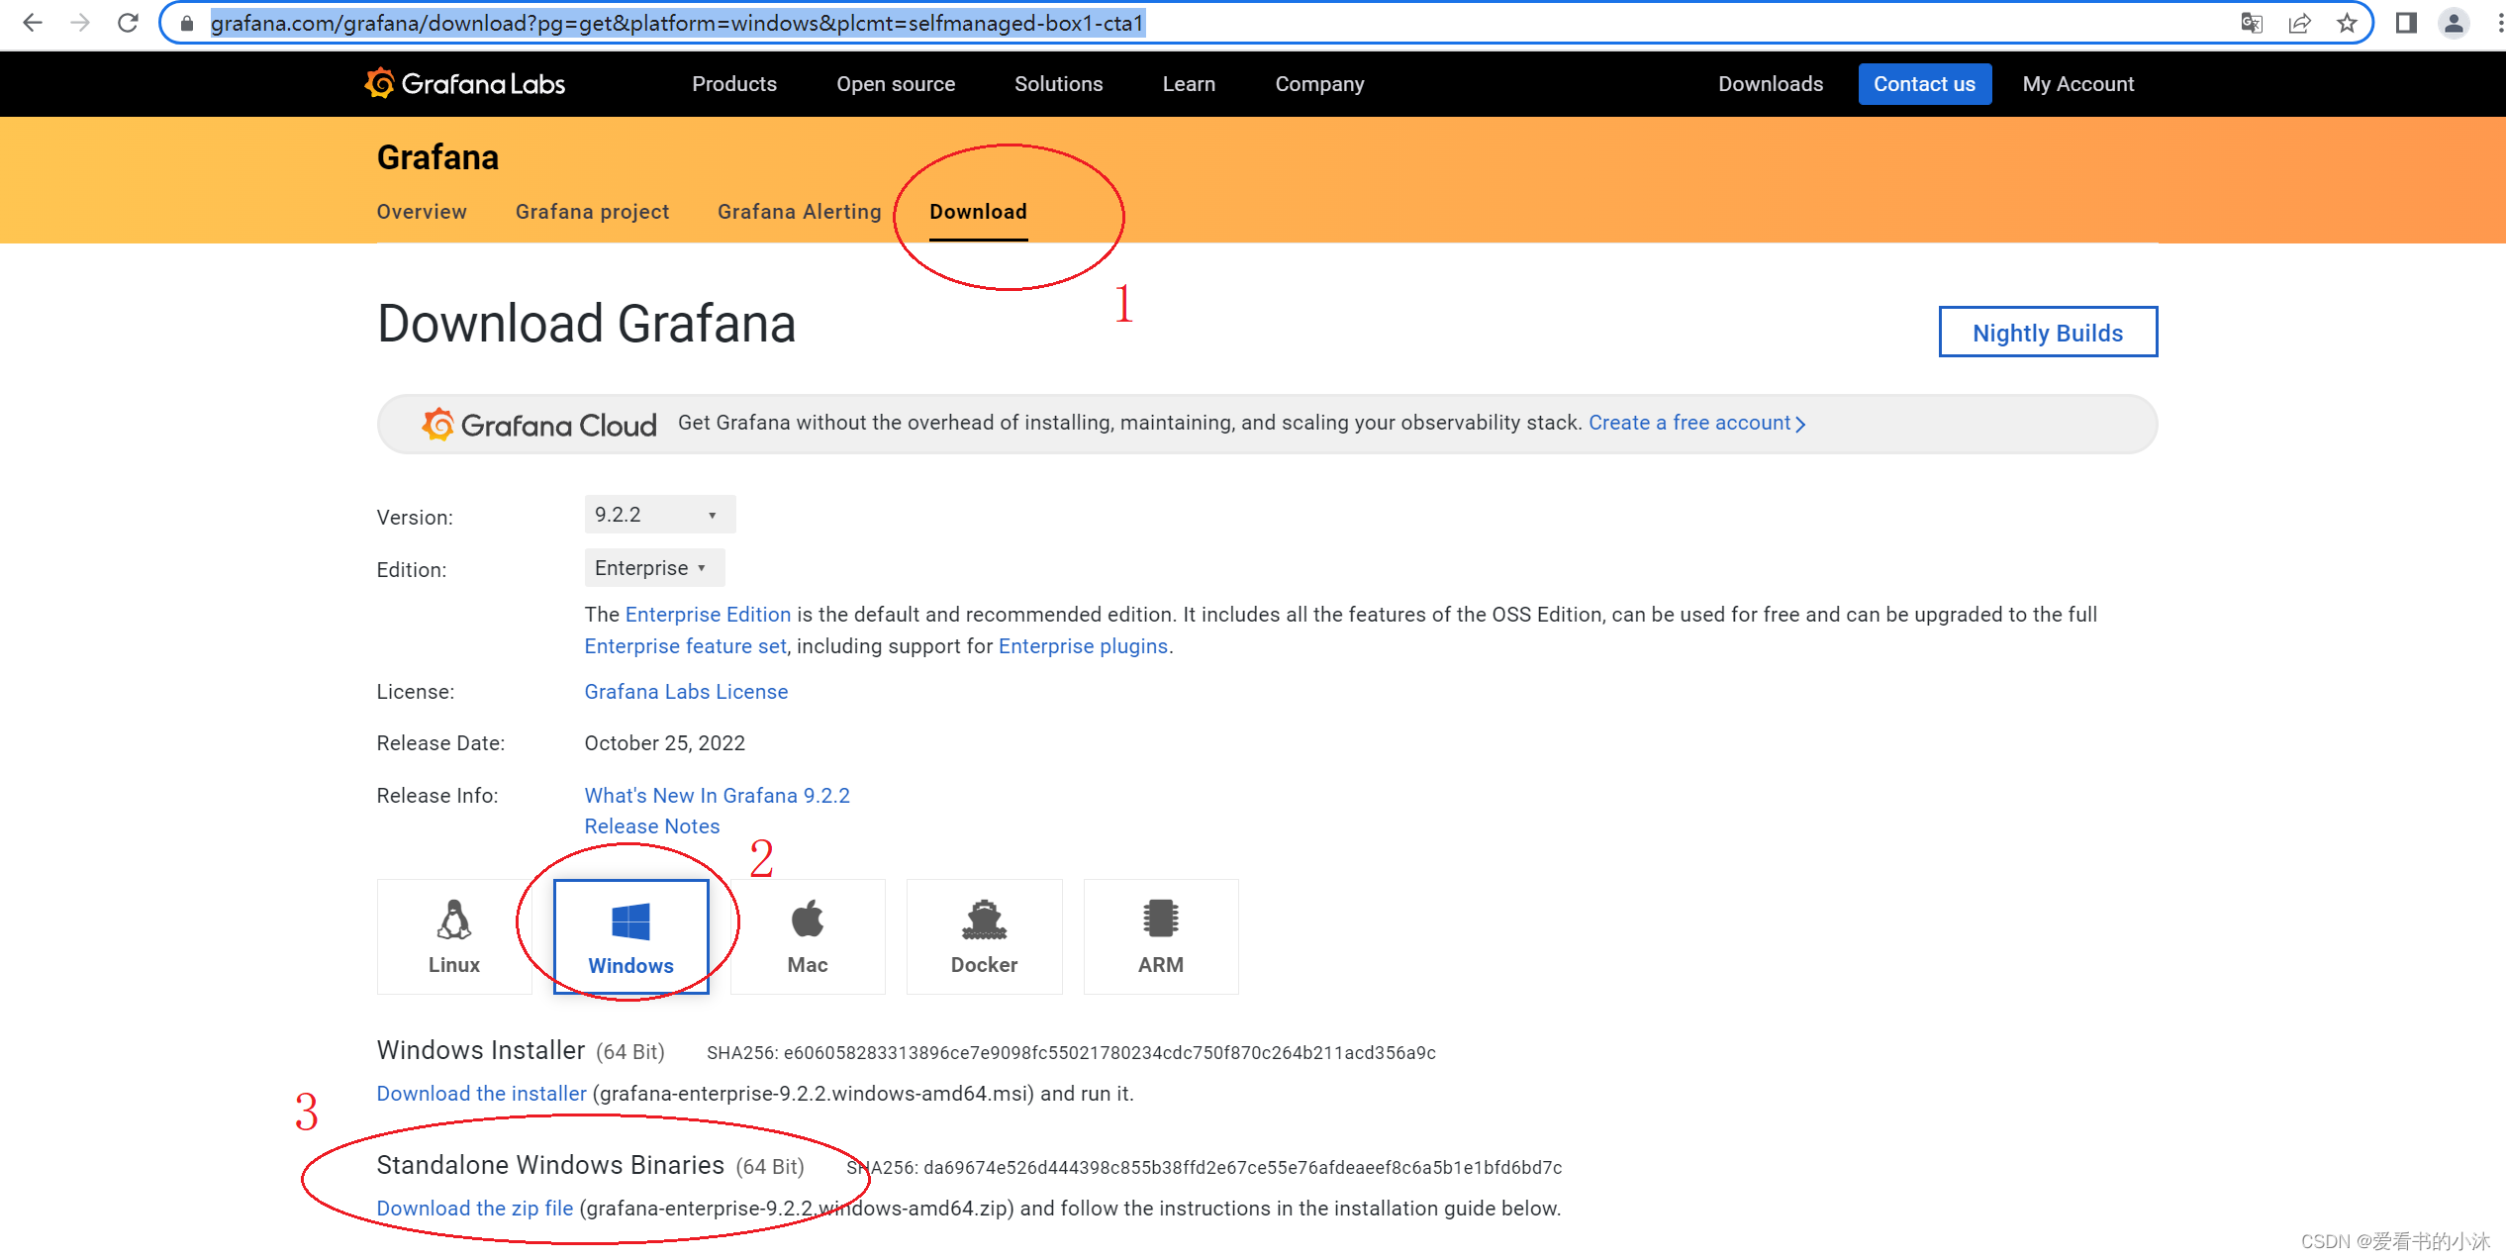Screen dimensions: 2506x1260
Task: Click the share page icon
Action: (x=2299, y=23)
